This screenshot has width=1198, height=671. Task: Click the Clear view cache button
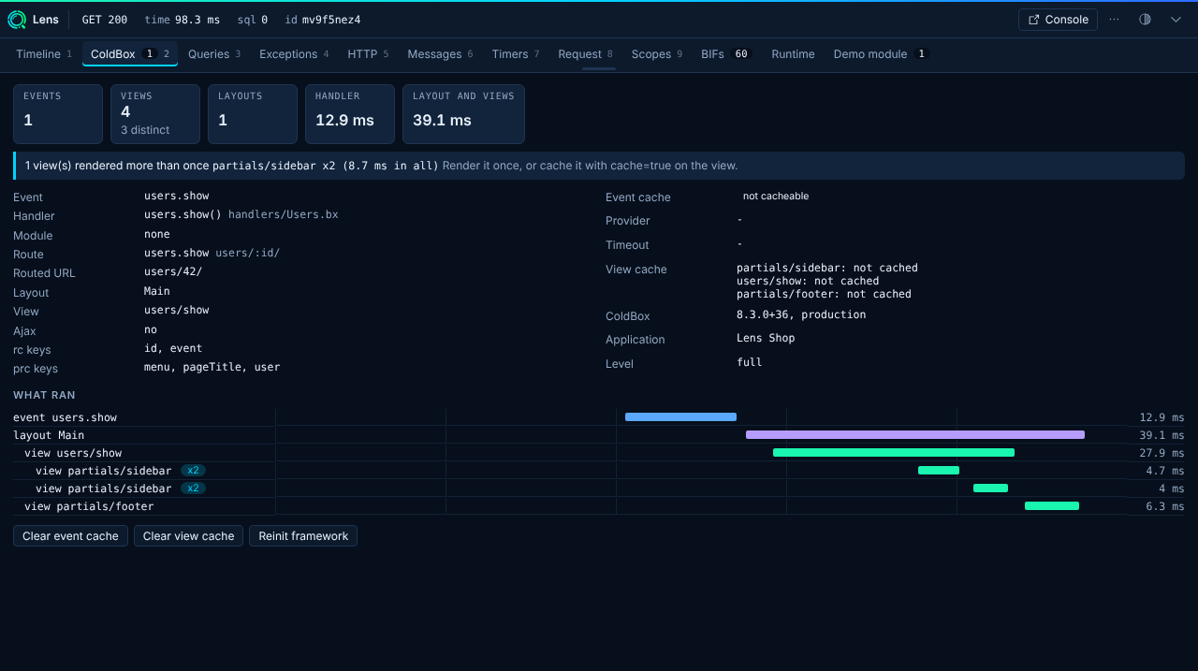189,536
